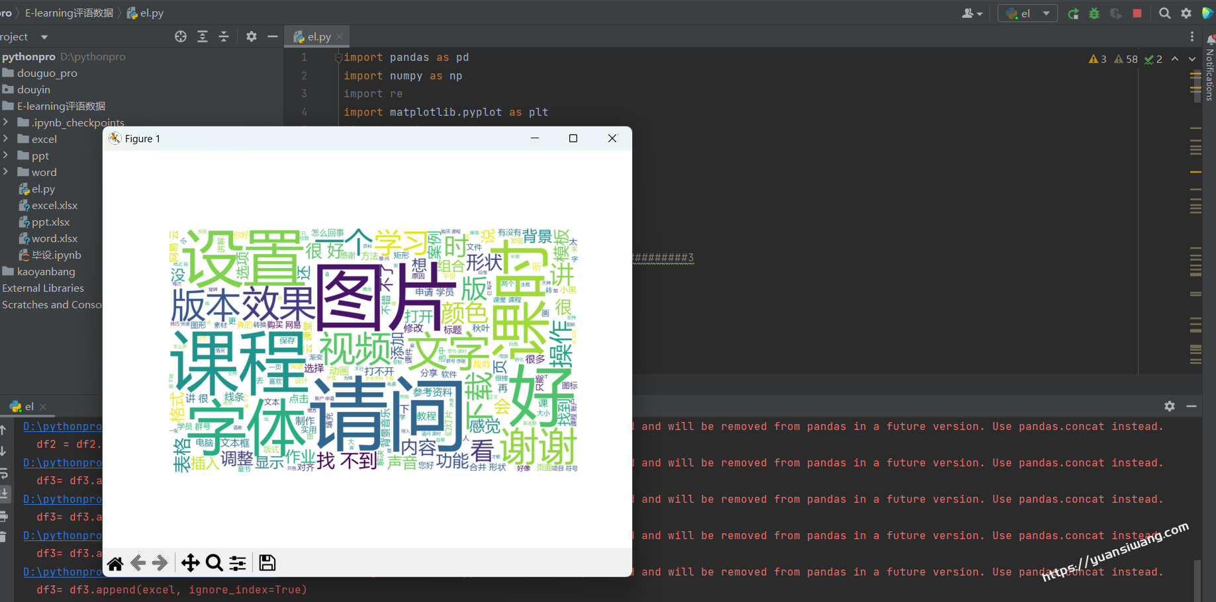1216x602 pixels.
Task: Open Notifications sidebar bell
Action: (1210, 40)
